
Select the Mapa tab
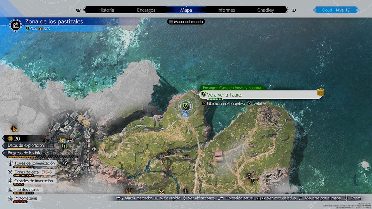click(186, 10)
